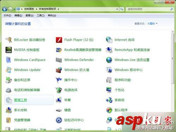This screenshot has height=132, width=176.
Task: Open the 轻松访问中心 icon
Action: click(59, 120)
